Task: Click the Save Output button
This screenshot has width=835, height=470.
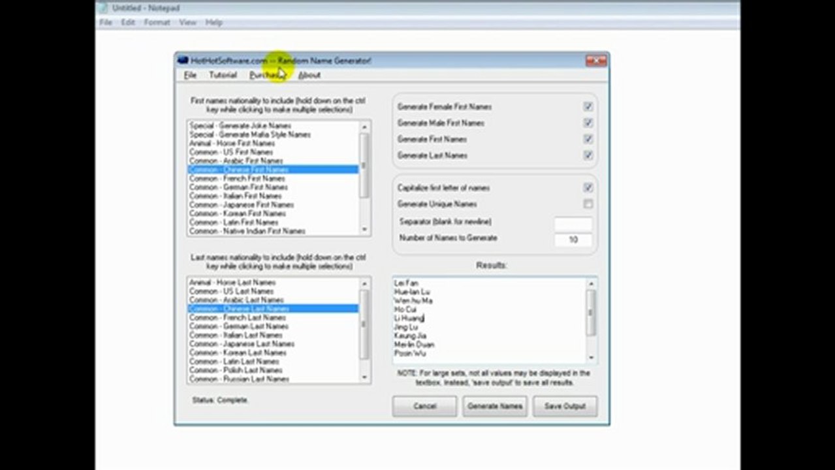Action: point(565,406)
